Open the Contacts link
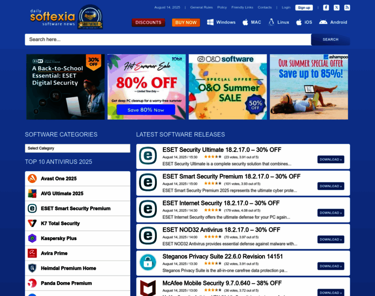The width and height of the screenshot is (375, 296). coord(264,7)
